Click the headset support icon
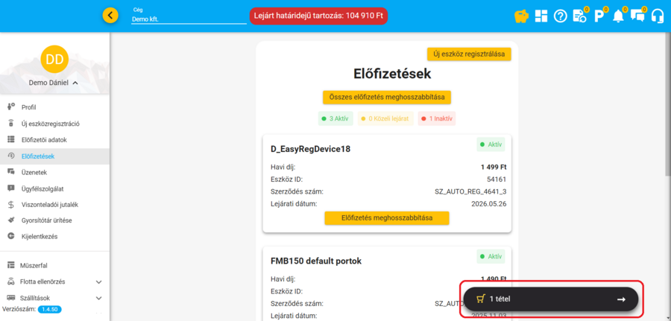 coord(657,16)
